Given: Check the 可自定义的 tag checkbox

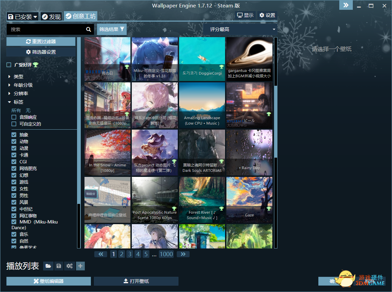Looking at the screenshot, I should point(14,124).
